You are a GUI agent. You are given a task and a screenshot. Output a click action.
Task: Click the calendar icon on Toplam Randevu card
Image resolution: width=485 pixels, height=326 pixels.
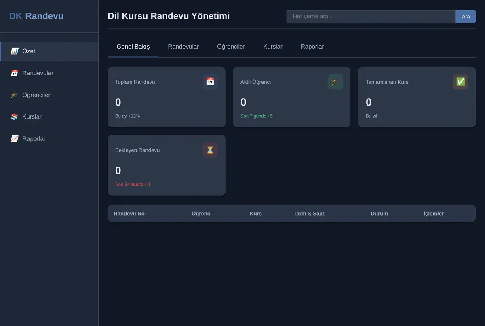[x=210, y=82]
